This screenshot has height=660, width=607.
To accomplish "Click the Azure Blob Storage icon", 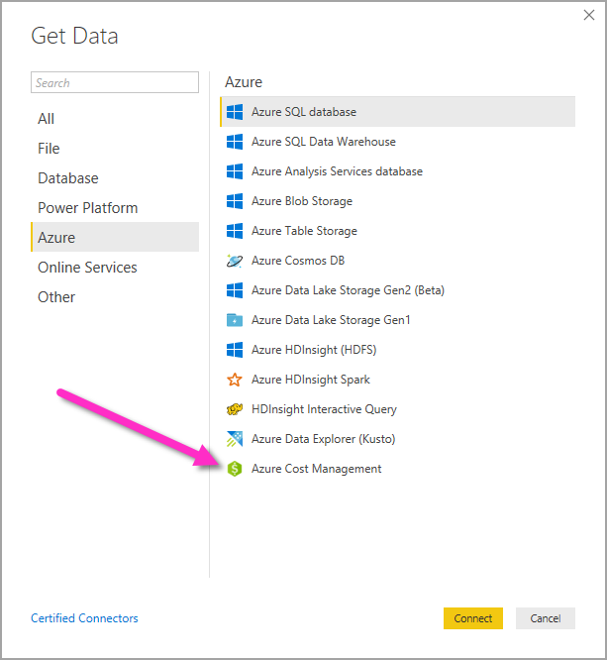I will click(235, 201).
